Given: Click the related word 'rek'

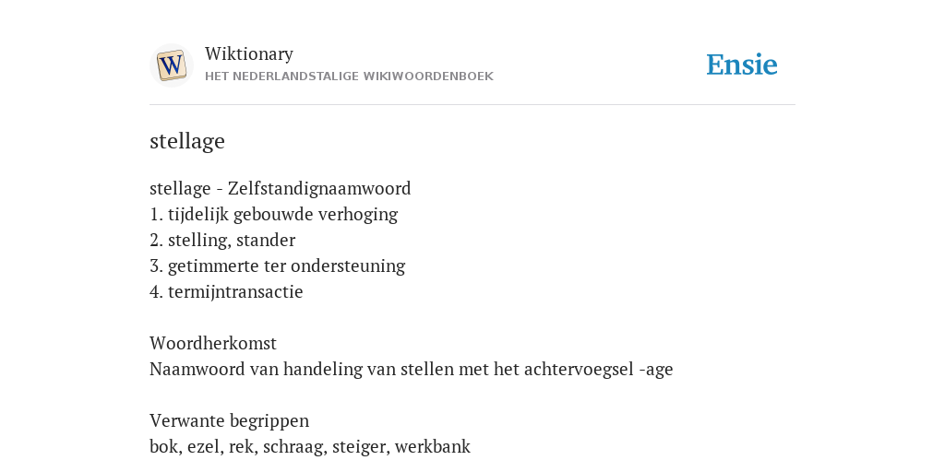Looking at the screenshot, I should (237, 447).
